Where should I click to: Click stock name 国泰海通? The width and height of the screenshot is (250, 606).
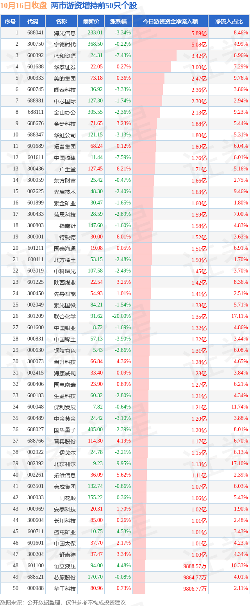[x=65, y=248]
